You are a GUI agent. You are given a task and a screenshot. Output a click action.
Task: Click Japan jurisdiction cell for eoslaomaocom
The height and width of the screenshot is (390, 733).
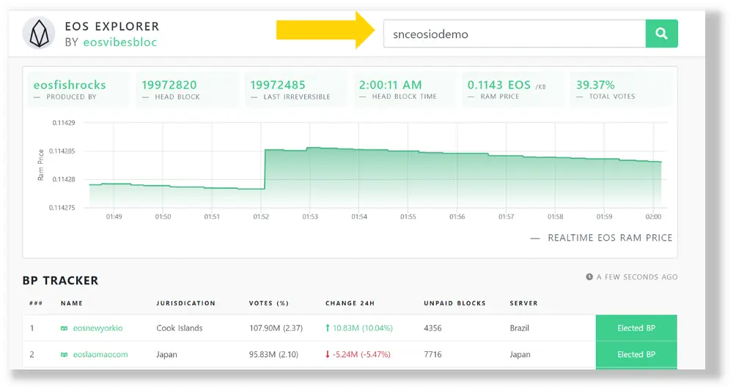(166, 354)
